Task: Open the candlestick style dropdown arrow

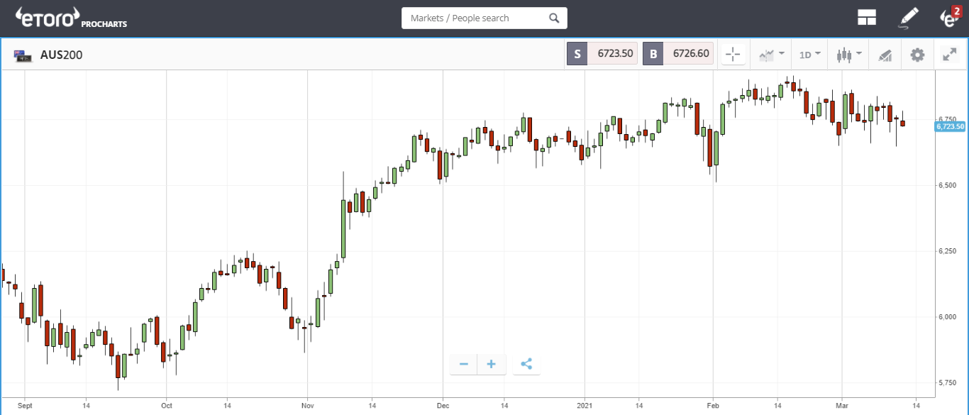Action: [858, 53]
